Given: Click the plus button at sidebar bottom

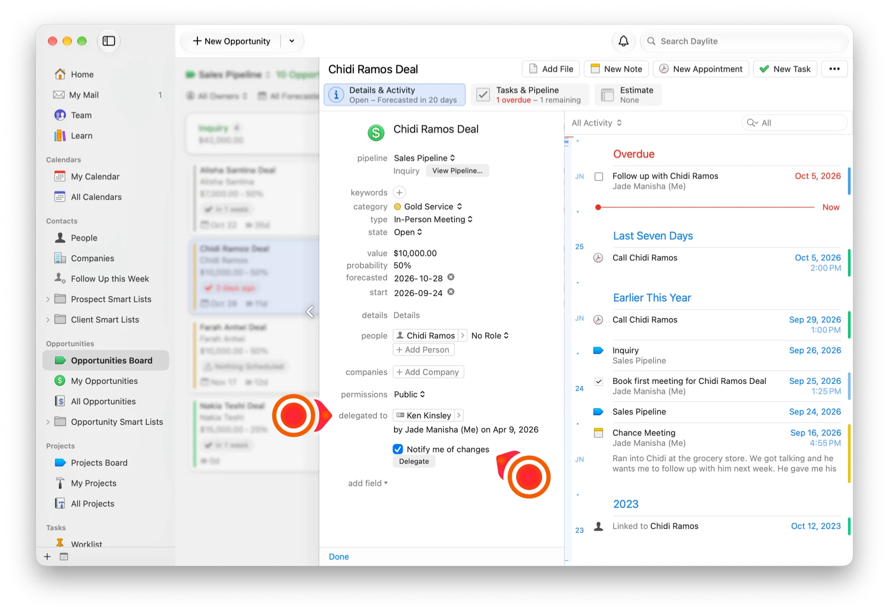Looking at the screenshot, I should [x=47, y=557].
